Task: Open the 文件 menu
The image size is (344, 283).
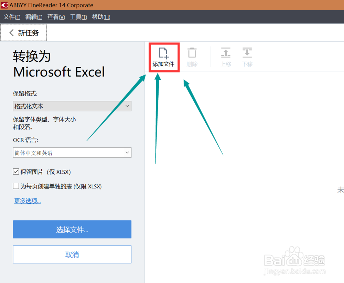Action: [11, 17]
